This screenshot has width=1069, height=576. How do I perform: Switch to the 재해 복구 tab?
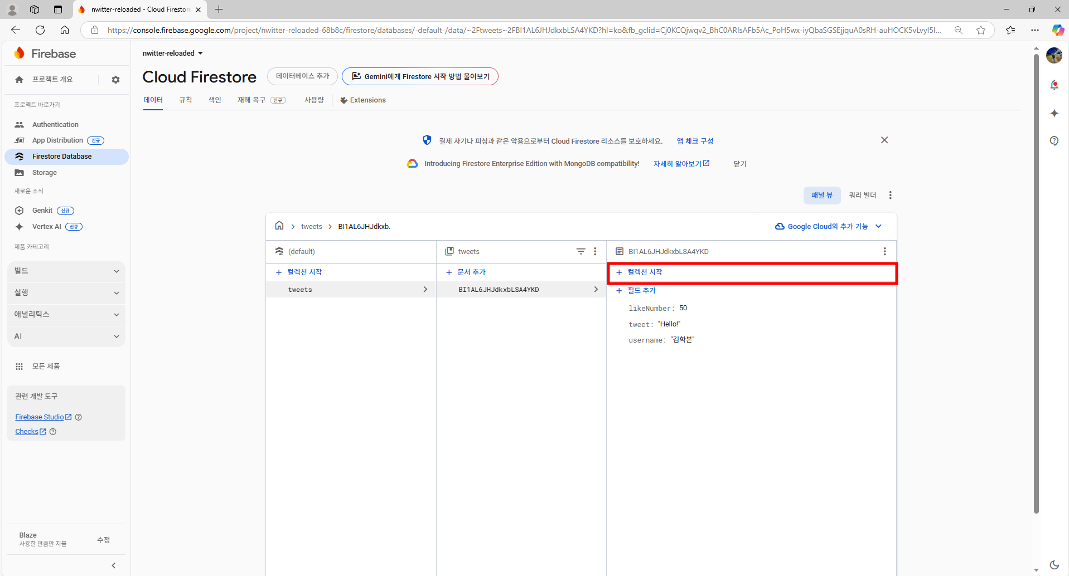pyautogui.click(x=262, y=100)
